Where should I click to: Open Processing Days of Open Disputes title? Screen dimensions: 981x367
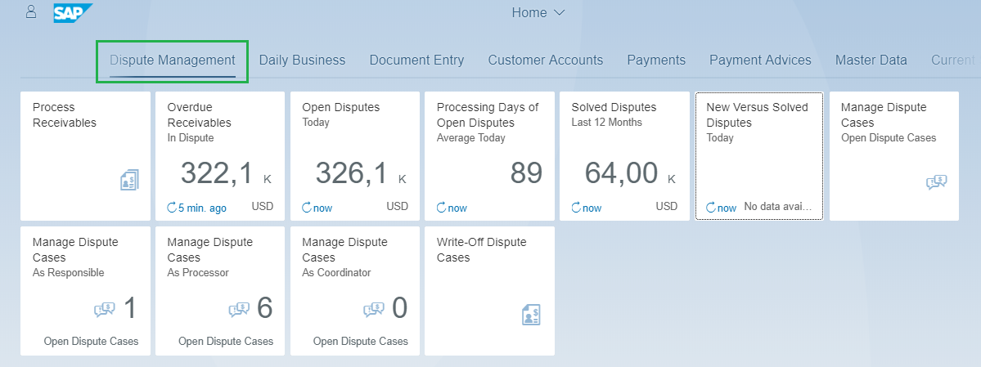pyautogui.click(x=488, y=115)
